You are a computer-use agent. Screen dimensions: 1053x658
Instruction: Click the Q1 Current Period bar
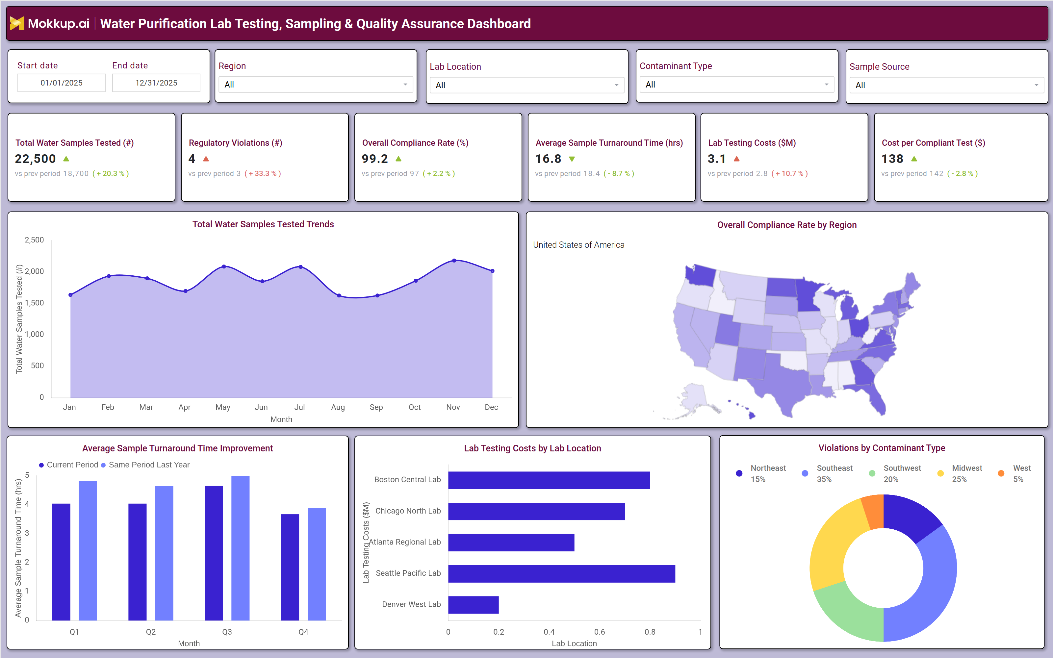point(61,562)
